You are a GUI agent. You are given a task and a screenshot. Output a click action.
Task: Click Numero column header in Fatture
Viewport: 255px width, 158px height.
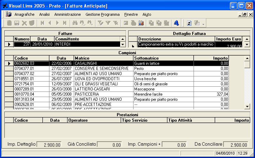point(22,39)
